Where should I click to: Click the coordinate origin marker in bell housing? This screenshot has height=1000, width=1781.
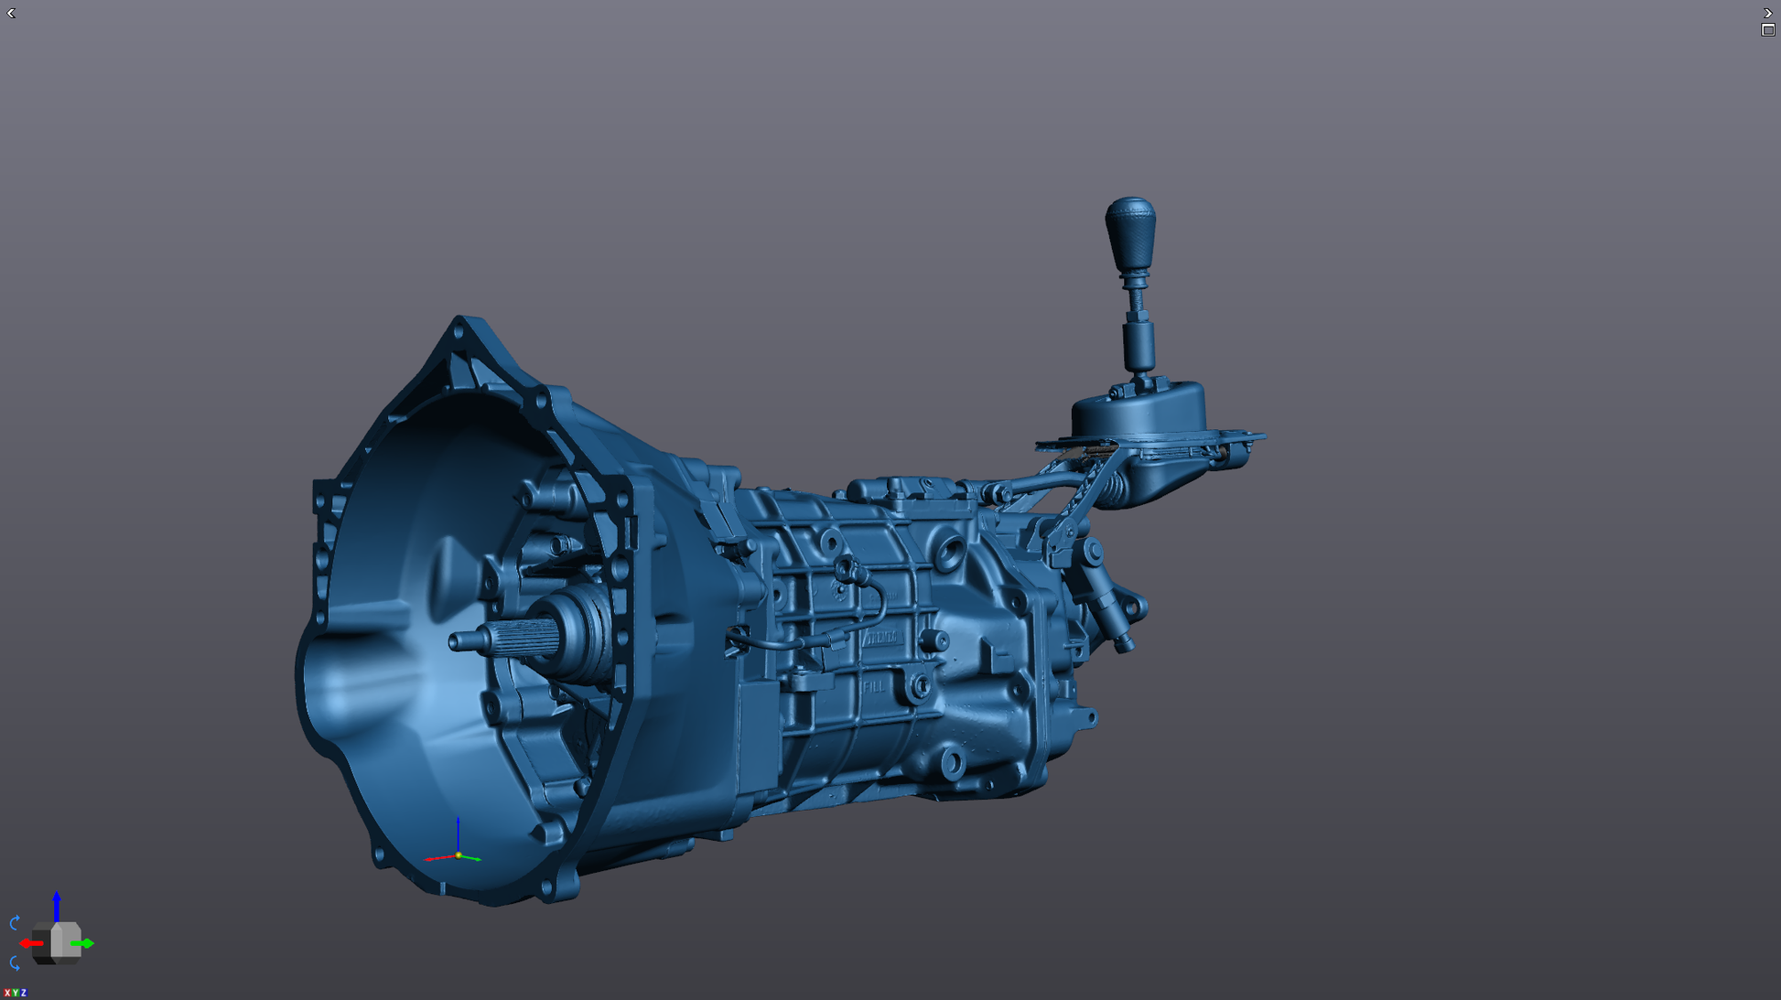point(458,855)
